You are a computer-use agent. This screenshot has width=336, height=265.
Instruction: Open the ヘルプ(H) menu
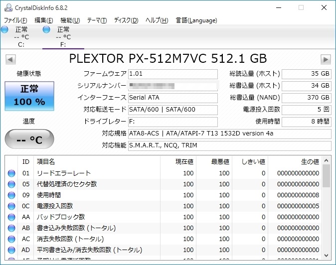point(157,20)
